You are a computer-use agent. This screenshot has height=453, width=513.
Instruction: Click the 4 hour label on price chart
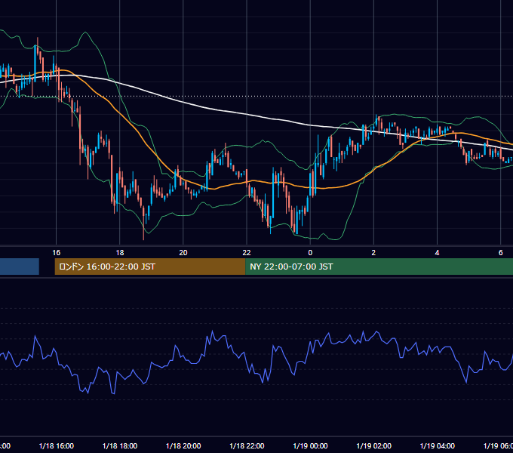[437, 253]
